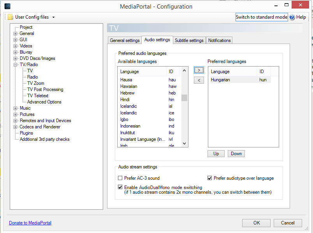The width and height of the screenshot is (313, 233).
Task: Open the Help link in toolbar
Action: (x=301, y=17)
